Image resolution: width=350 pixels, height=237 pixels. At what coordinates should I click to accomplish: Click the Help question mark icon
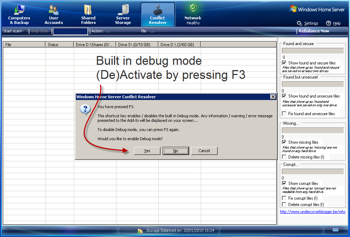click(328, 23)
